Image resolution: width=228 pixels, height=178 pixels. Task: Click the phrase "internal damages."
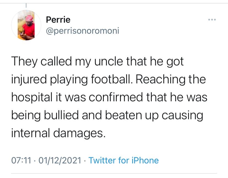coord(58,134)
